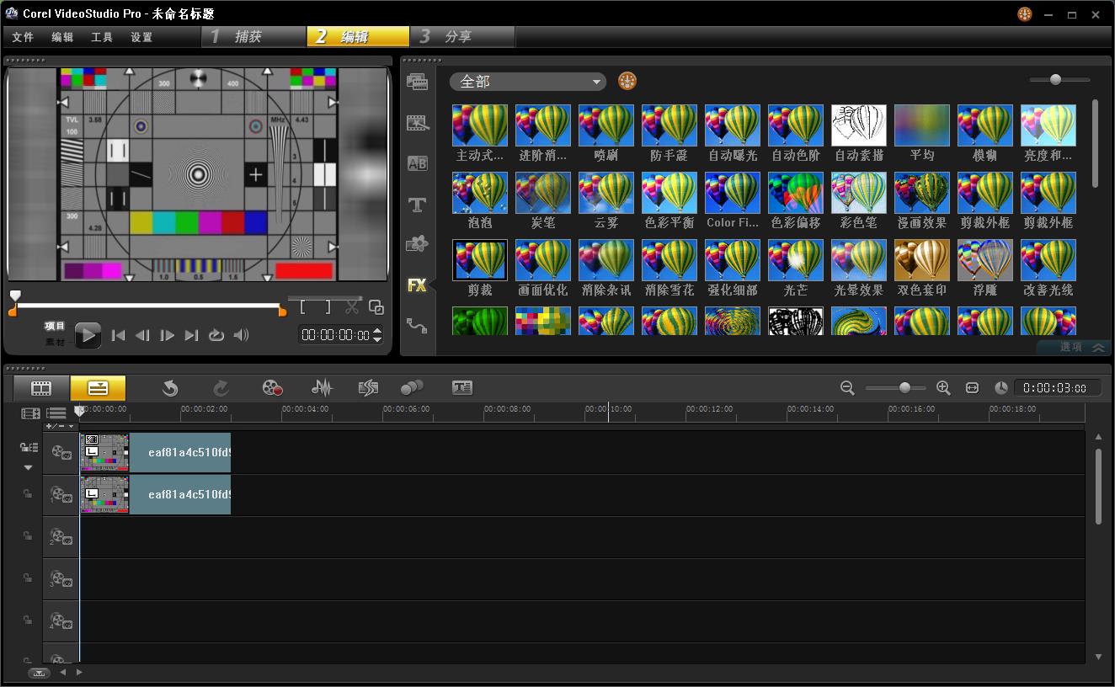Expand the 选项 options panel
The image size is (1115, 687).
[1081, 347]
